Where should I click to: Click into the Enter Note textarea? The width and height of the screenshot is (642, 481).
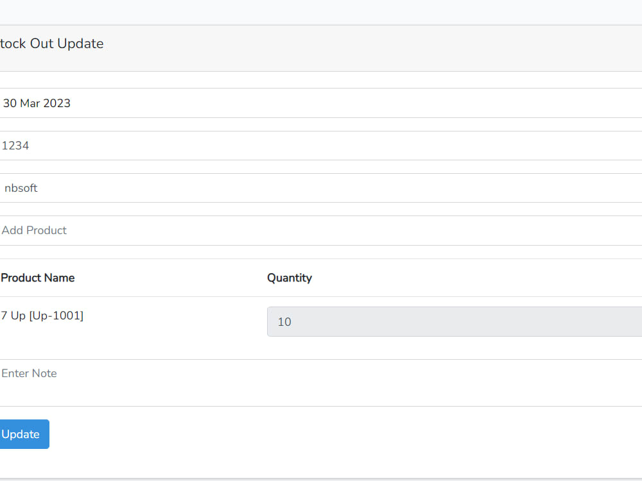click(x=321, y=383)
